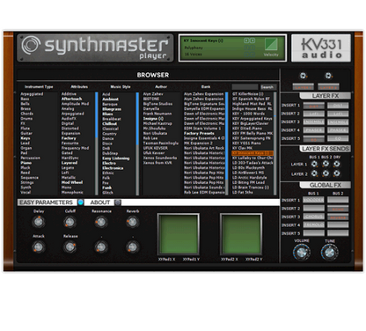Click the preset search input field

click(245, 87)
